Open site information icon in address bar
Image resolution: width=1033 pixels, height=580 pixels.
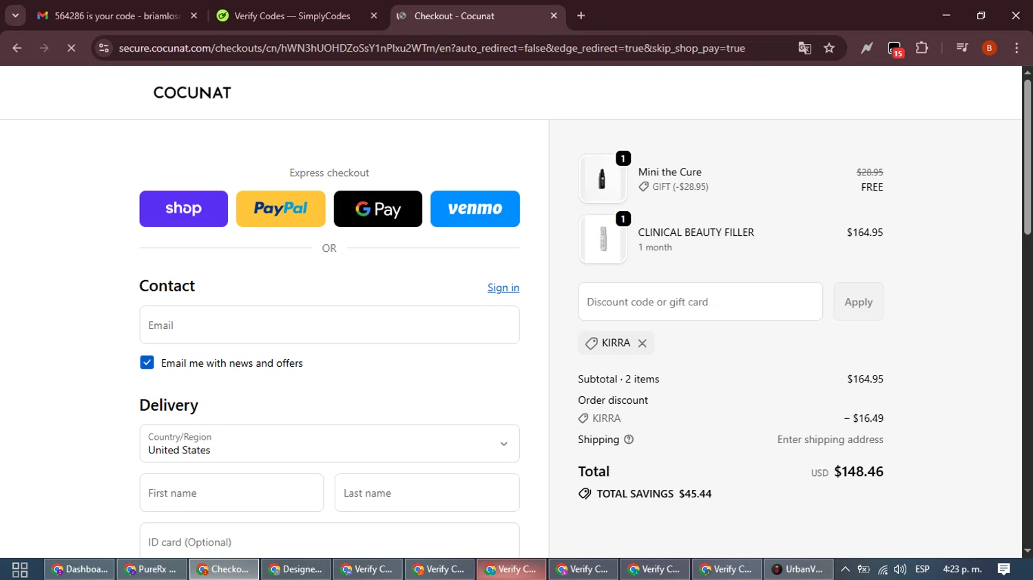point(104,48)
